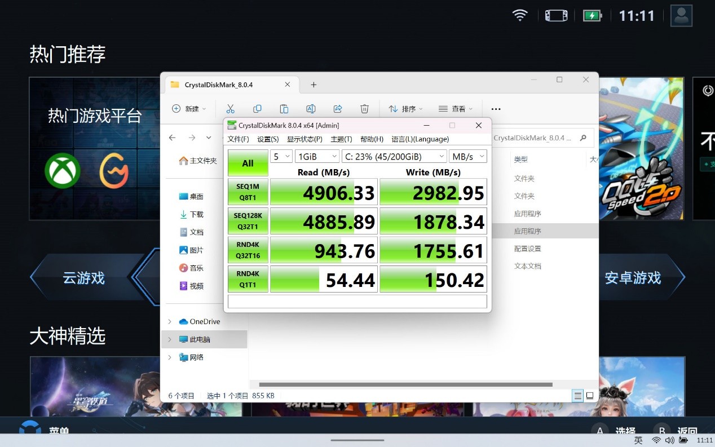Open 文档 in the navigation pane

pyautogui.click(x=191, y=232)
